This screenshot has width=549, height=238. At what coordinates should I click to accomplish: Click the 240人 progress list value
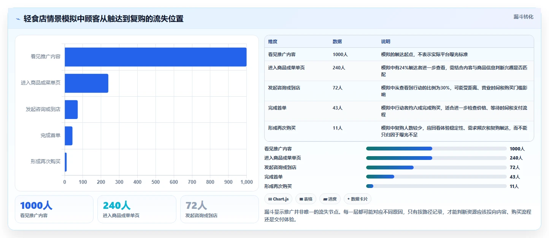516,158
